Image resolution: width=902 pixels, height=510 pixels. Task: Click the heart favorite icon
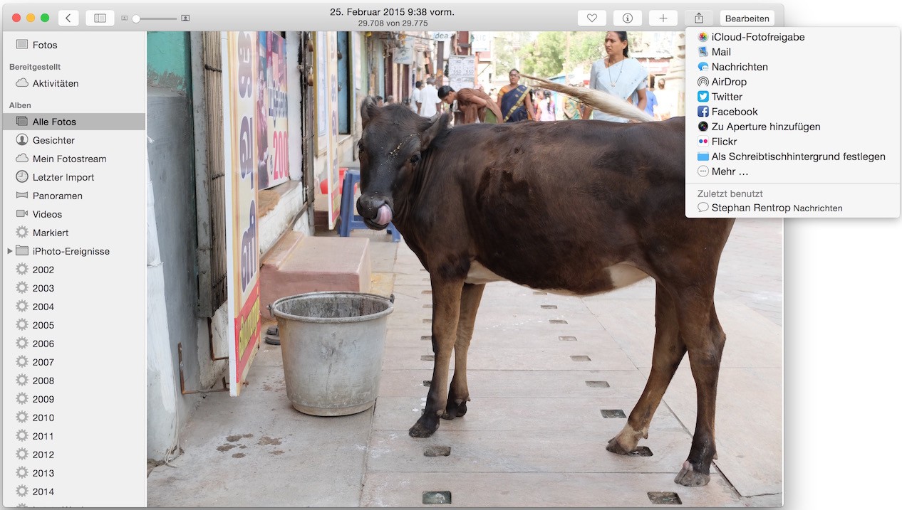click(x=591, y=18)
